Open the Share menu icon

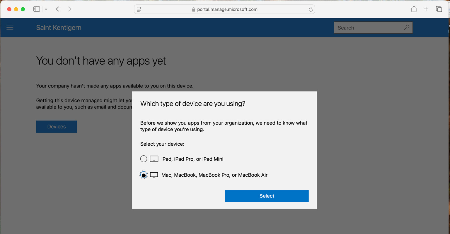click(x=414, y=9)
